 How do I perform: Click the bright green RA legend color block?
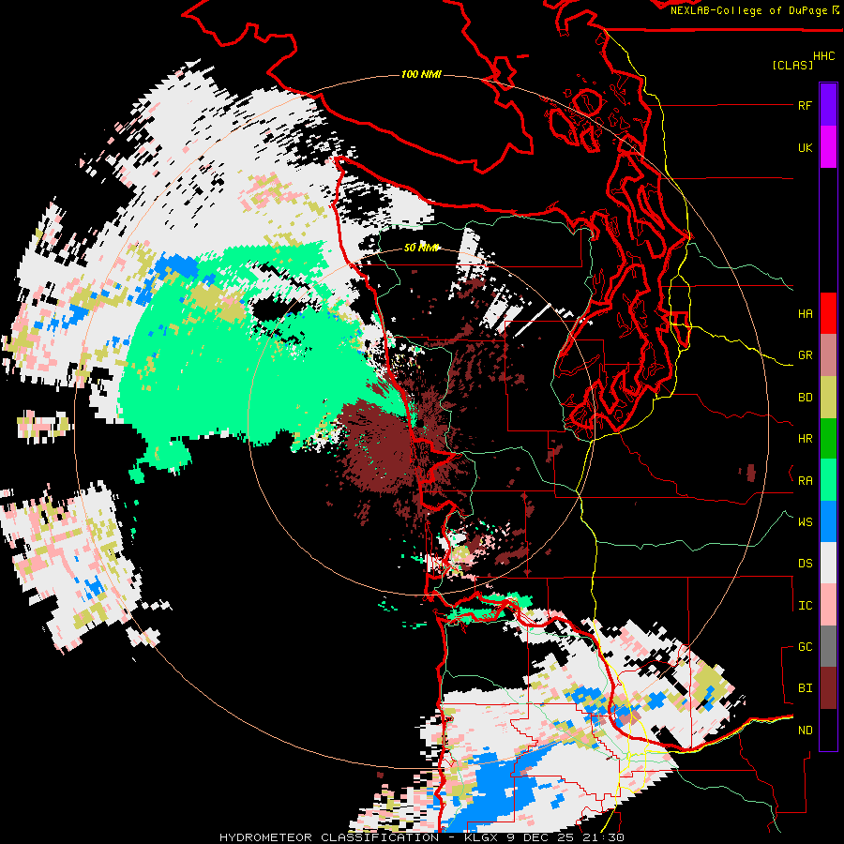pos(828,480)
